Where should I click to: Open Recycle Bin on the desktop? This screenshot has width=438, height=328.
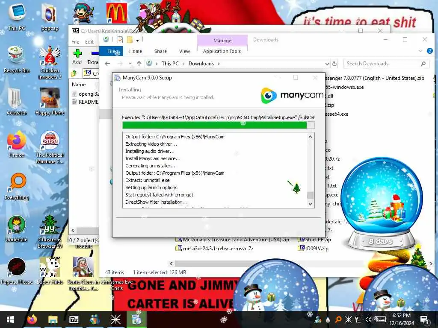17,59
